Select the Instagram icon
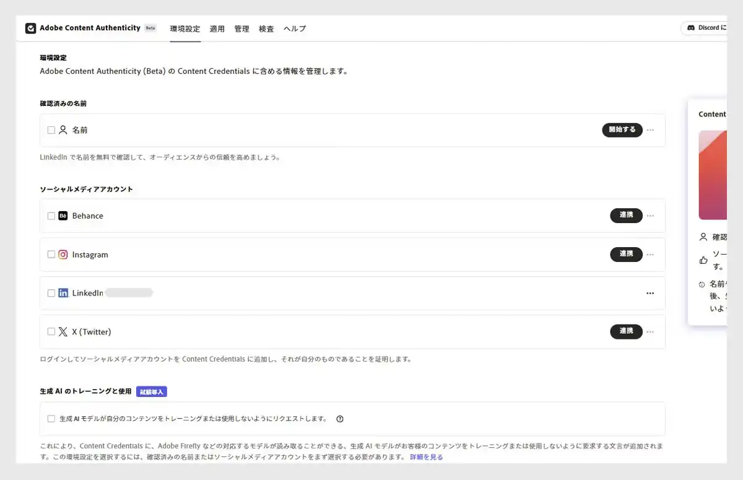The width and height of the screenshot is (743, 480). click(63, 255)
